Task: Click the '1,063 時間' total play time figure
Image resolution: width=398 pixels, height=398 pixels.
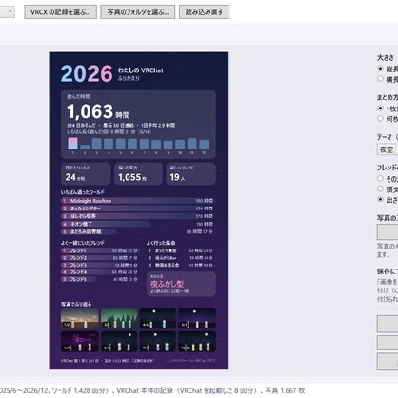Action: pyautogui.click(x=98, y=111)
